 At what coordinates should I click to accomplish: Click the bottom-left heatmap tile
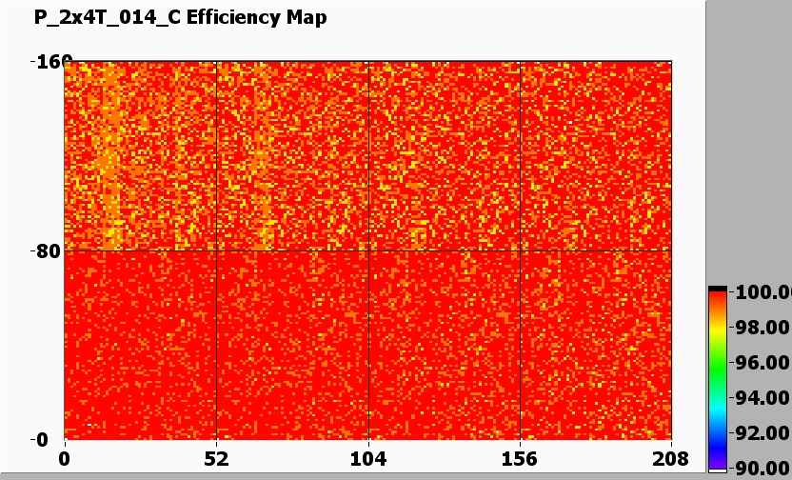click(x=141, y=344)
